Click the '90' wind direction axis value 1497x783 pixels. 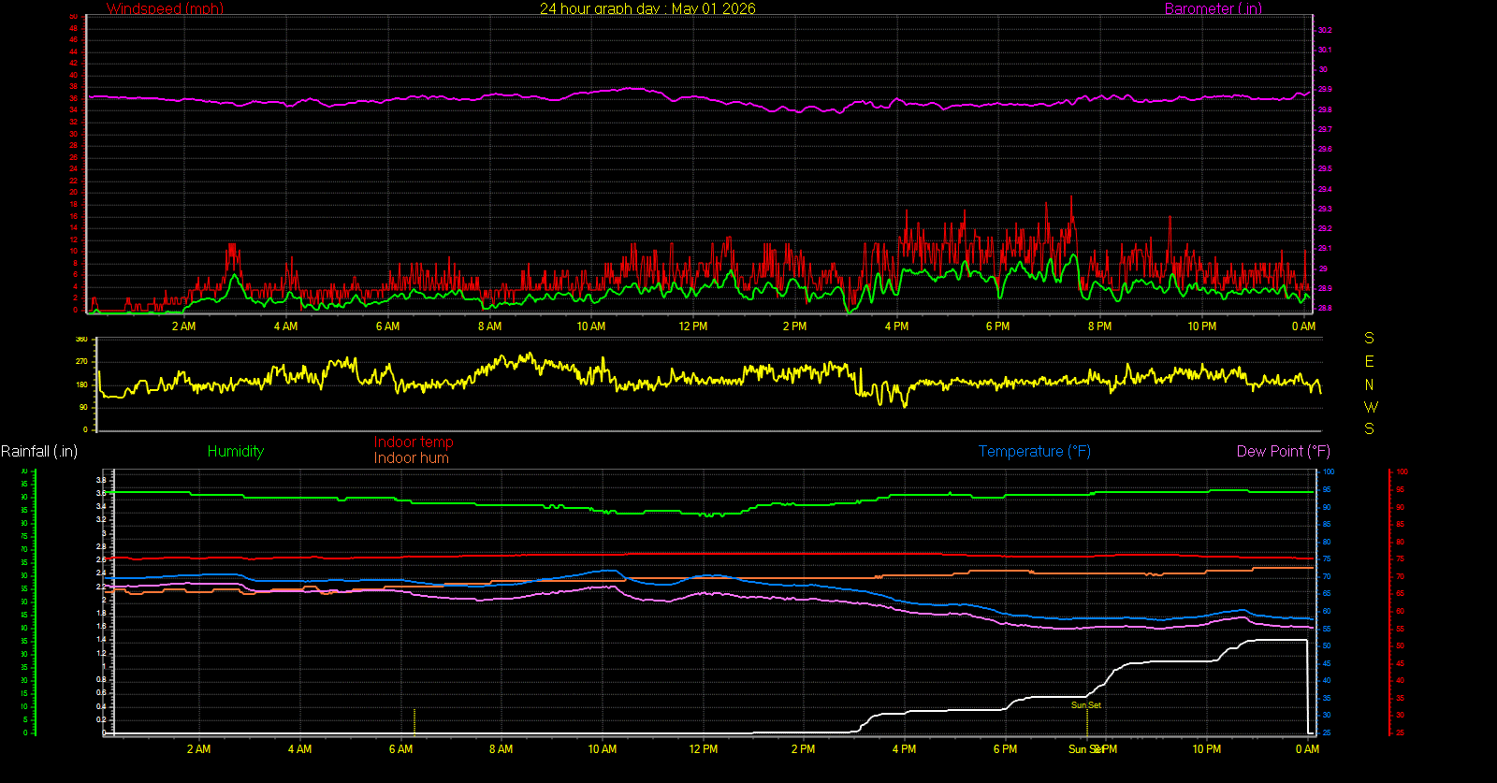point(83,407)
